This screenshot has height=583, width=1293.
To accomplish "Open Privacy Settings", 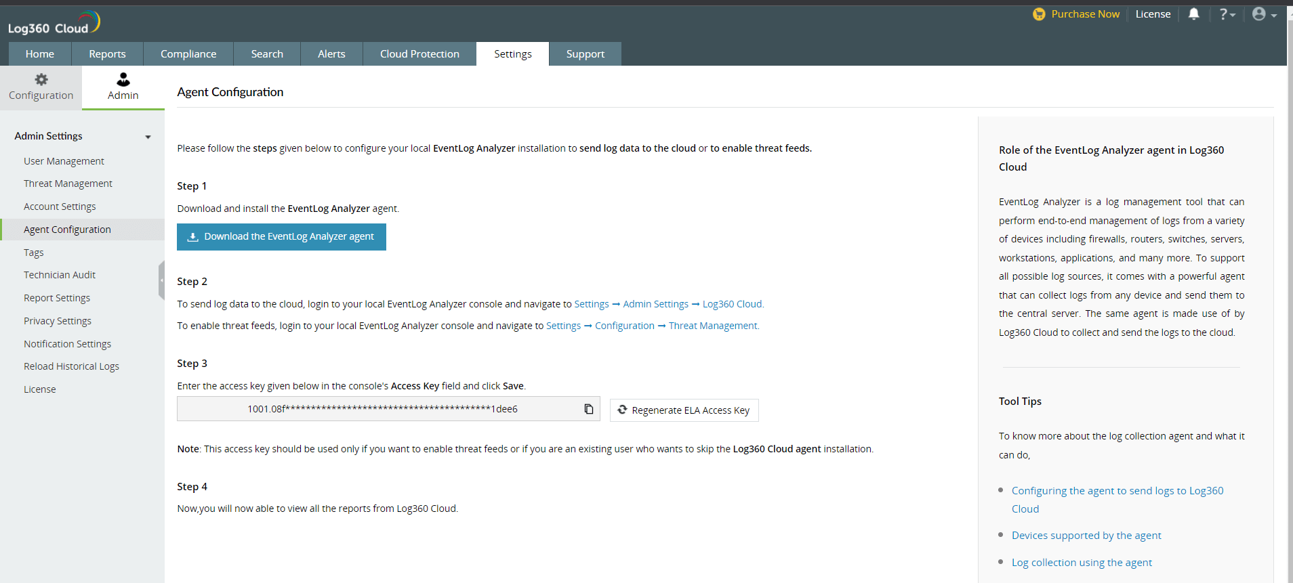I will click(x=58, y=321).
